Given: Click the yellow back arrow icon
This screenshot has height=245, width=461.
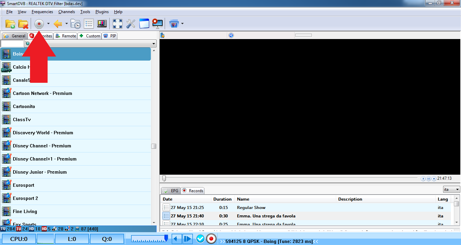Looking at the screenshot, I should click(58, 24).
